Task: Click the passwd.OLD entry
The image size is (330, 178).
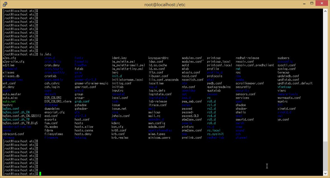Action: 190,116
